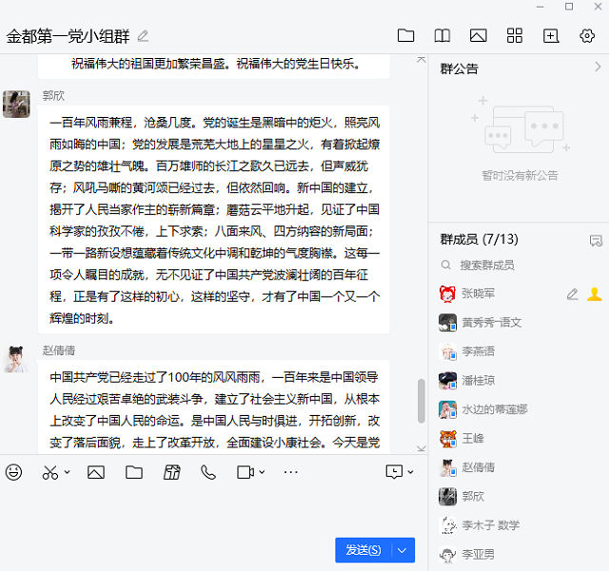Viewport: 609px width, 571px height.
Task: Expand the 群公告 announcement chevron
Action: coord(598,68)
